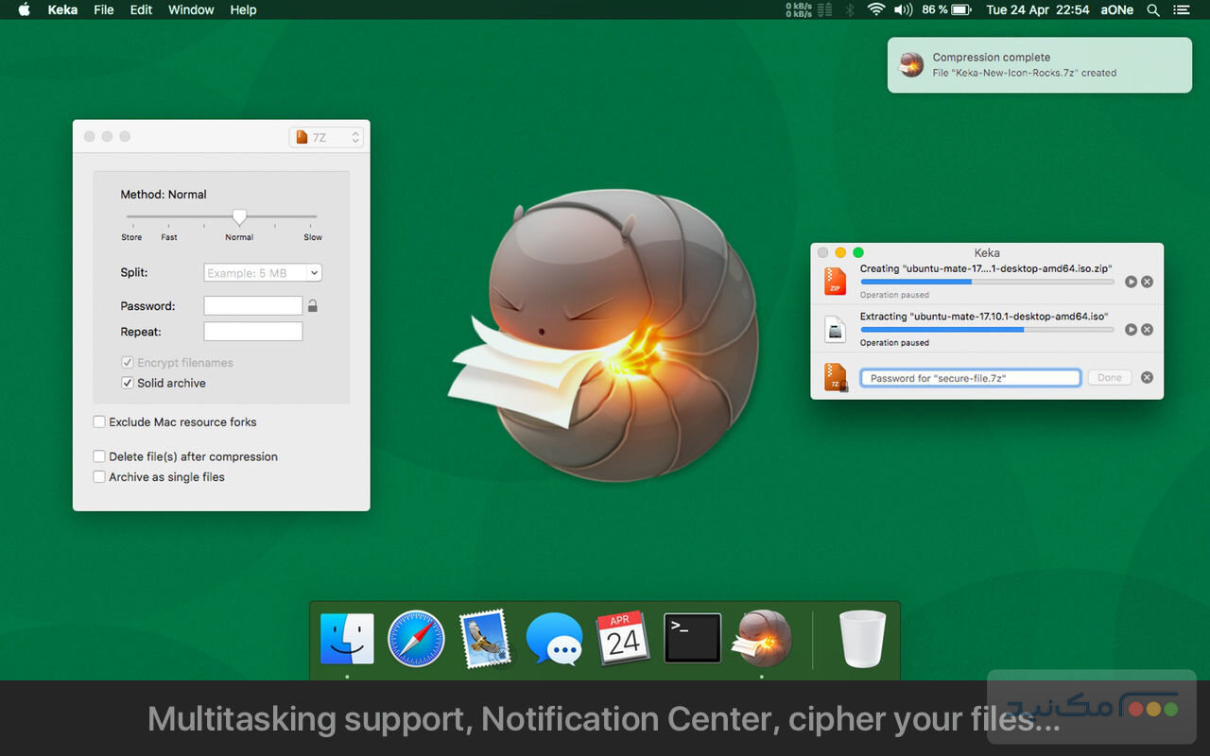
Task: Check Archive as single files option
Action: coord(99,477)
